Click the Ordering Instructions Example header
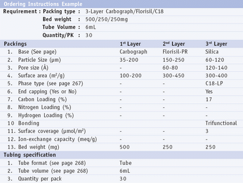Screen dimensions: 243x183 (43, 4)
